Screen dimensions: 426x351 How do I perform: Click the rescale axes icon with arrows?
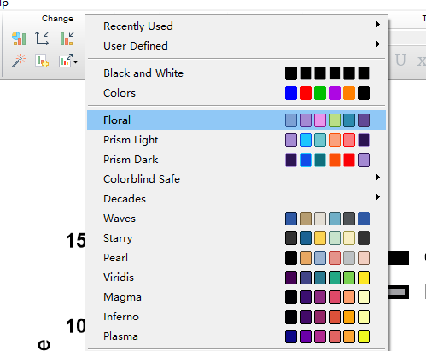coord(42,38)
